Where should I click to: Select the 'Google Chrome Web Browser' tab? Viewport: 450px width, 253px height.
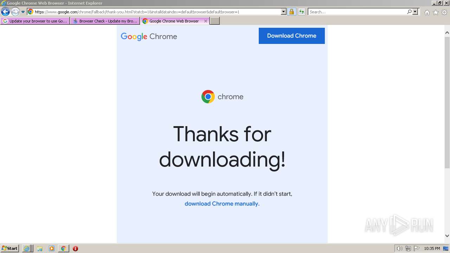[x=175, y=21]
